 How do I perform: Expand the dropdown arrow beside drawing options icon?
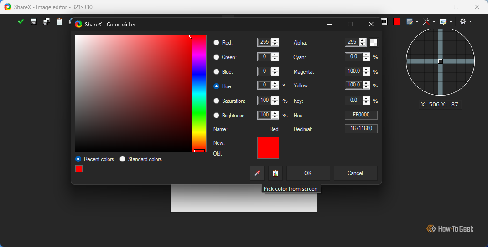click(417, 22)
